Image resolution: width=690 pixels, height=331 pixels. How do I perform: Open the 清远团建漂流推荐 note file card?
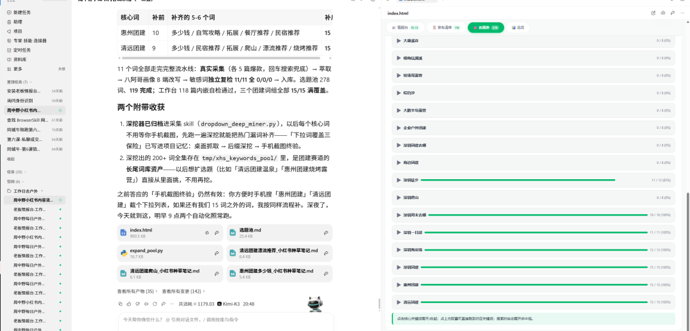pos(280,253)
